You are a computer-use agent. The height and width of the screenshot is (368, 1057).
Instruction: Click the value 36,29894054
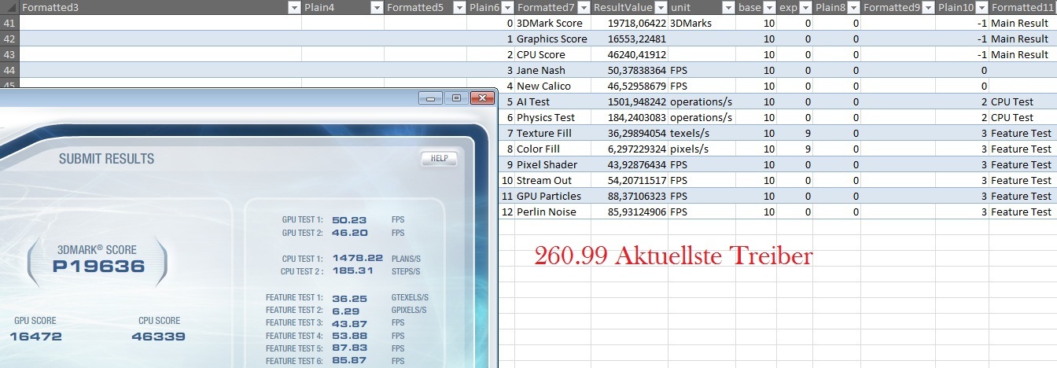(x=637, y=134)
